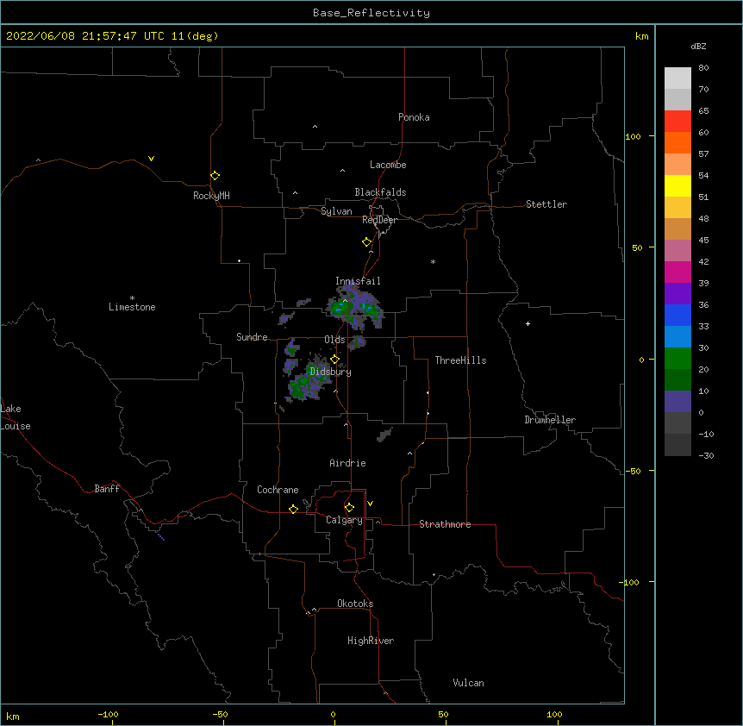Click the km label at bottom left
Image resolution: width=743 pixels, height=726 pixels.
click(x=13, y=717)
